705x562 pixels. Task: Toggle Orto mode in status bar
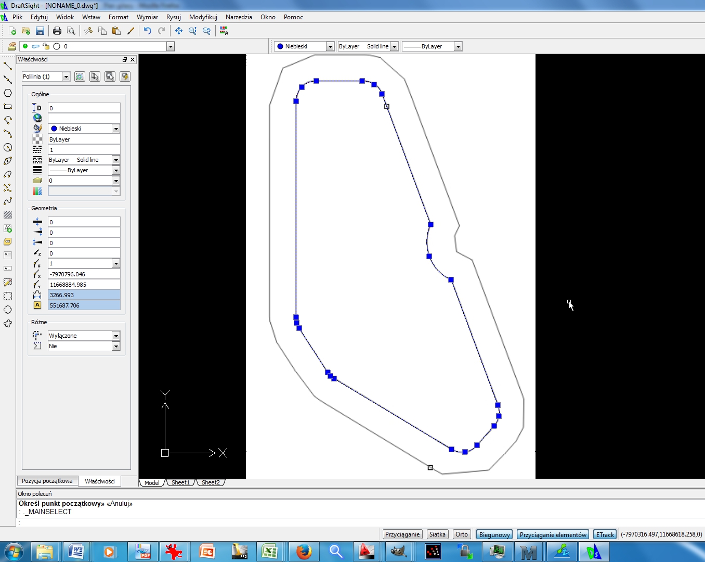[x=461, y=534]
